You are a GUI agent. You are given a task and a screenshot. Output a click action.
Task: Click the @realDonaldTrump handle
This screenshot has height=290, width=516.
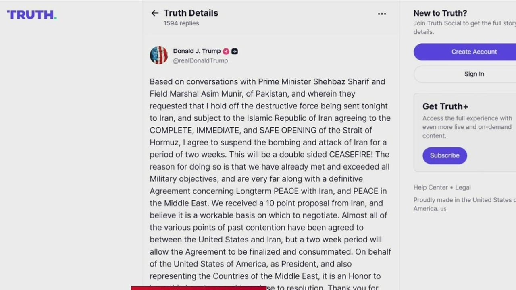(x=200, y=61)
